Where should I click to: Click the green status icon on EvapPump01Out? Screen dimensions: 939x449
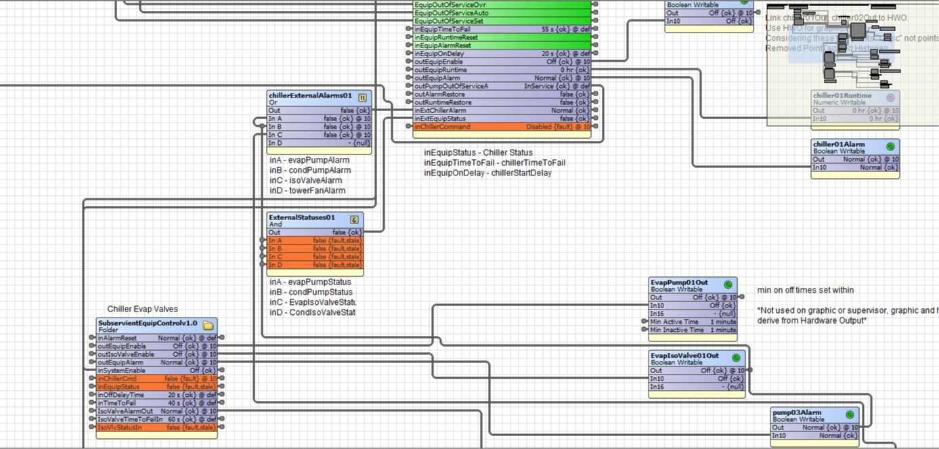[728, 284]
